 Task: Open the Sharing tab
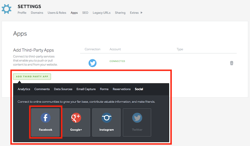120,13
